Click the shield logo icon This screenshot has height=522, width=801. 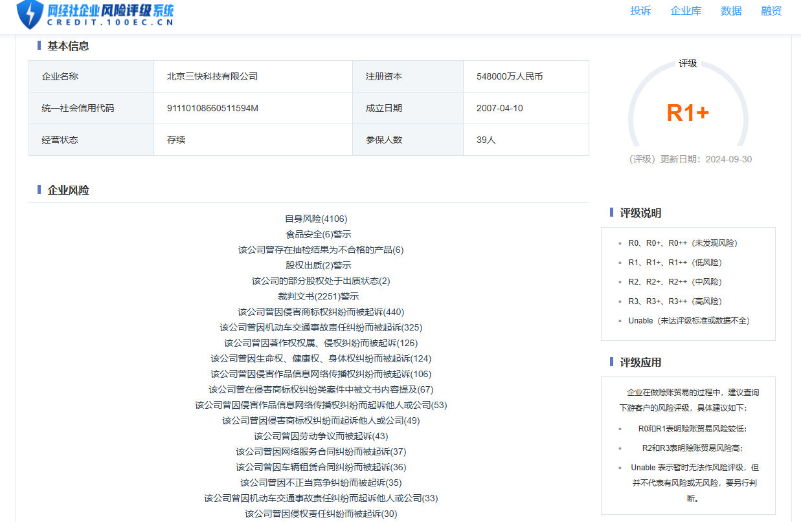29,14
